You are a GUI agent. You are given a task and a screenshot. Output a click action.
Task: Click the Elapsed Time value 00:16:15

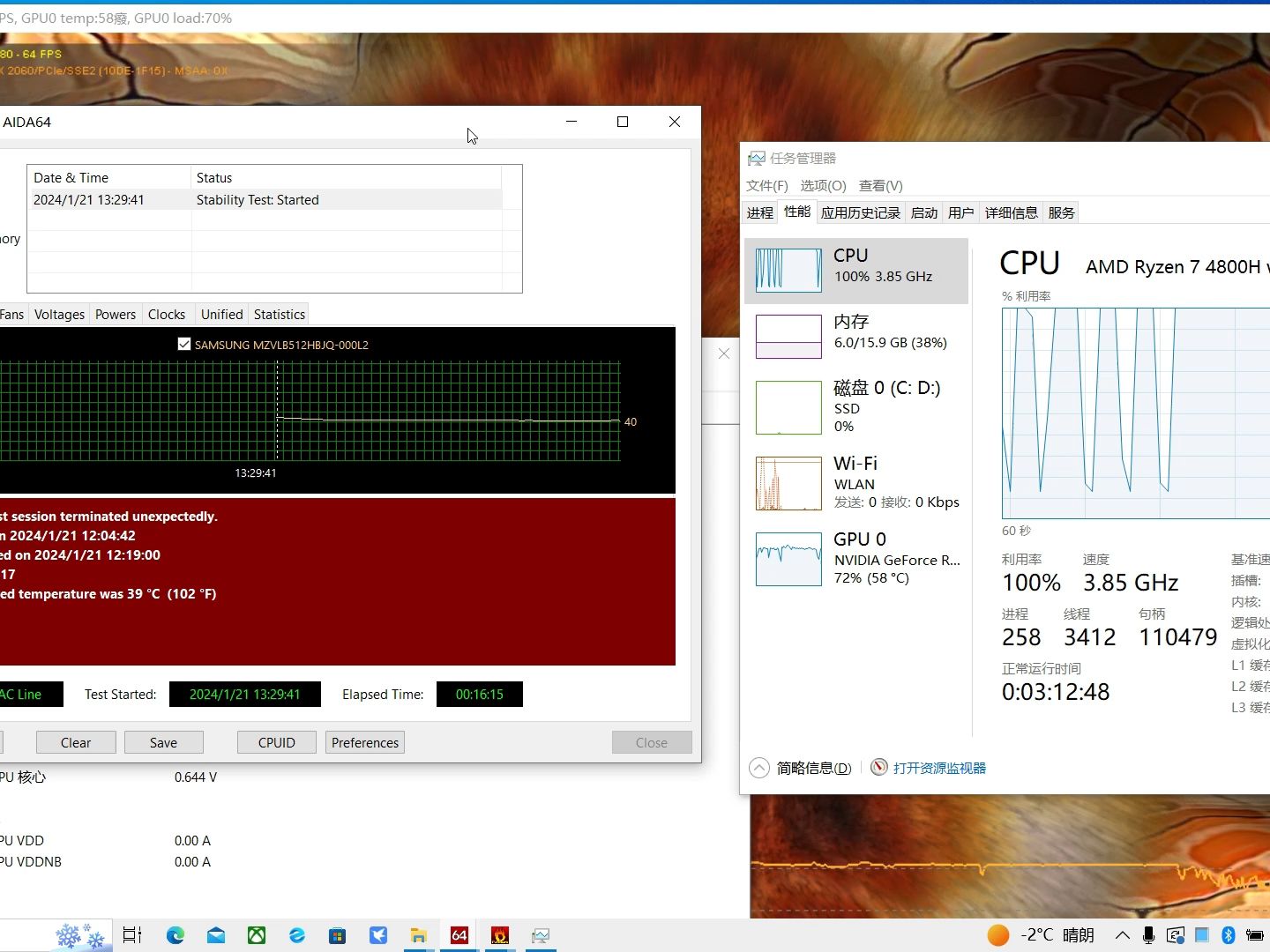click(480, 695)
